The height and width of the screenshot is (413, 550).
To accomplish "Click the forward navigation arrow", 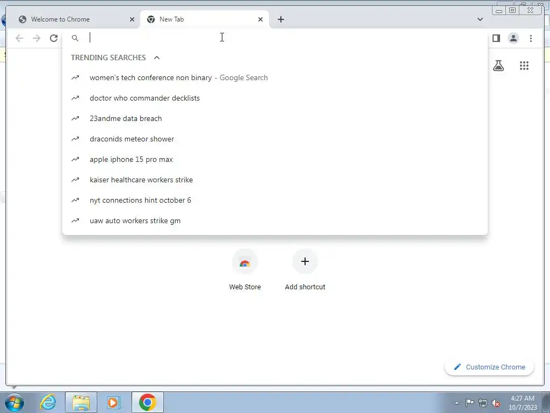I will (37, 38).
